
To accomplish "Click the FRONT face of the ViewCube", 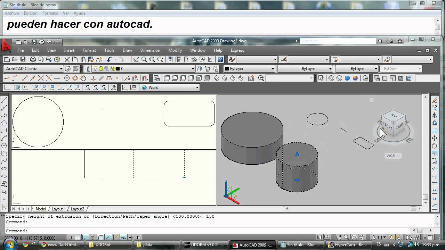I will 388,126.
